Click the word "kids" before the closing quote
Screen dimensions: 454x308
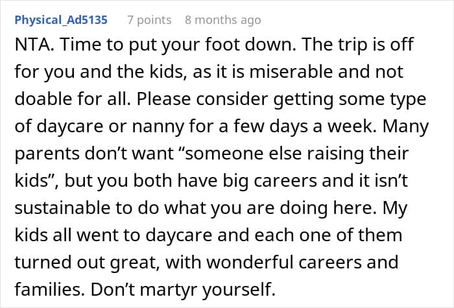click(31, 181)
